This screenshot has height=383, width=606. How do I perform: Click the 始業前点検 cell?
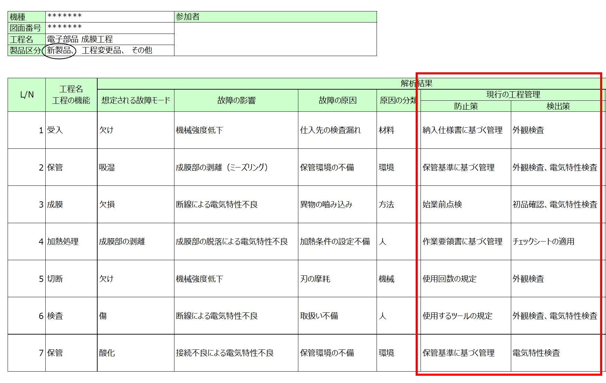(466, 204)
